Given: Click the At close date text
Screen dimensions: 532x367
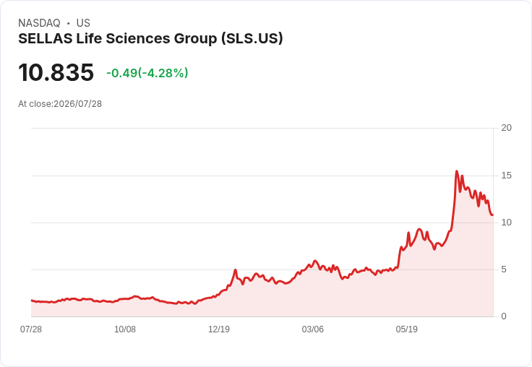Looking at the screenshot, I should click(60, 104).
